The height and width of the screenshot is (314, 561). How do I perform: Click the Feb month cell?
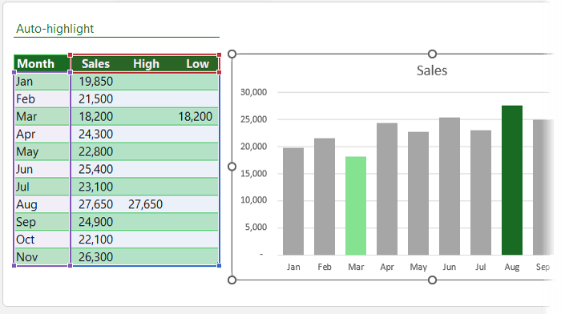[42, 99]
